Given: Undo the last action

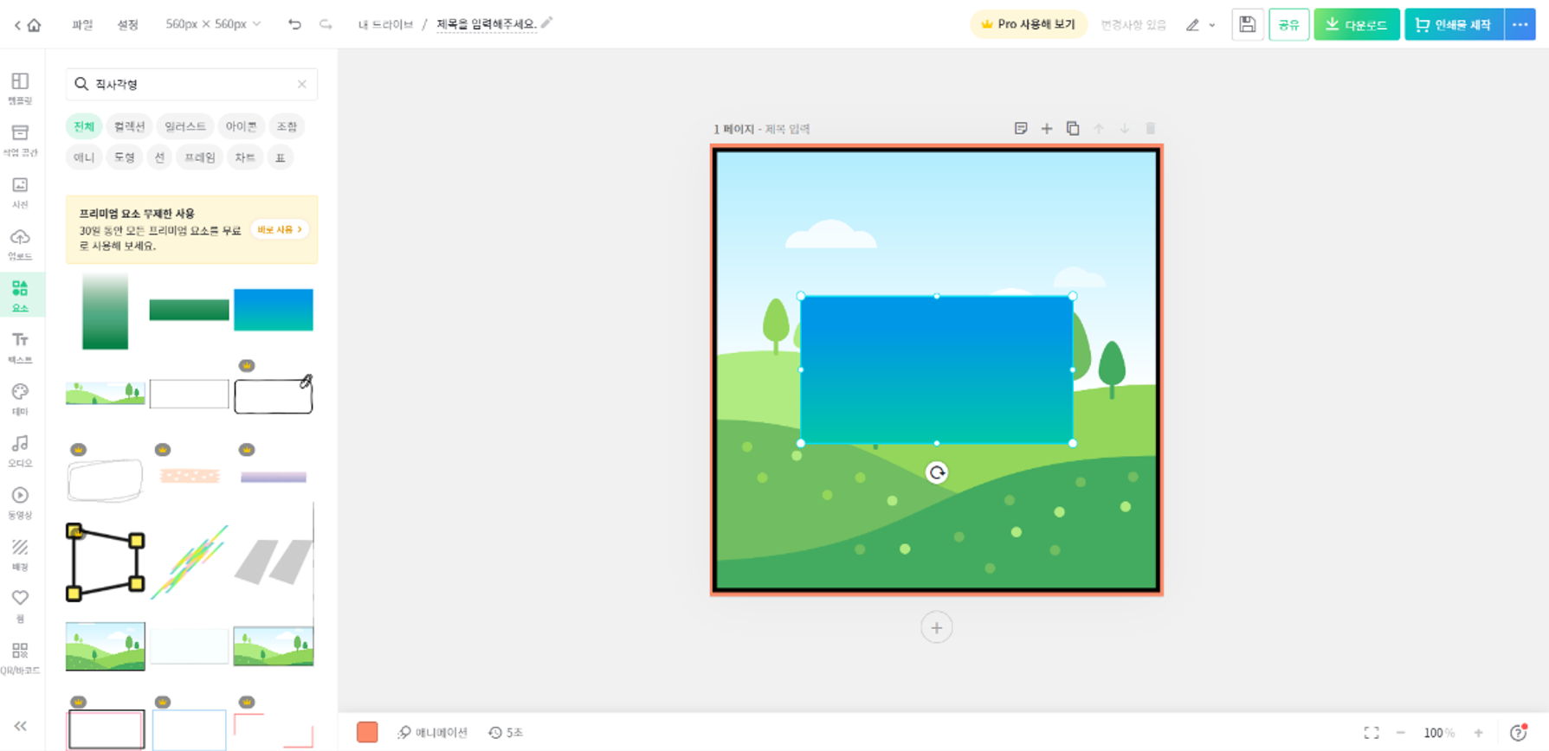Looking at the screenshot, I should [294, 24].
